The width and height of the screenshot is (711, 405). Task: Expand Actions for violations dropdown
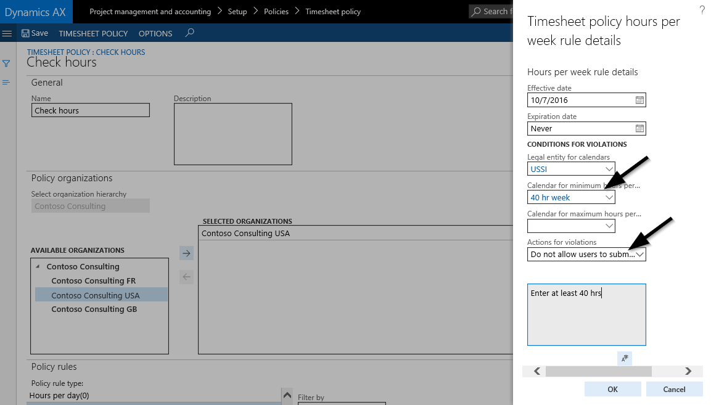tap(639, 255)
